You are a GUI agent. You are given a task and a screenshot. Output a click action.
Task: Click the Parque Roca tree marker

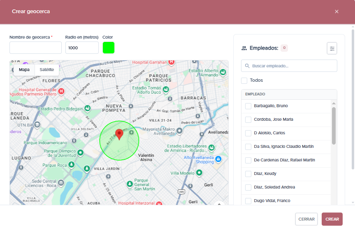click(72, 164)
